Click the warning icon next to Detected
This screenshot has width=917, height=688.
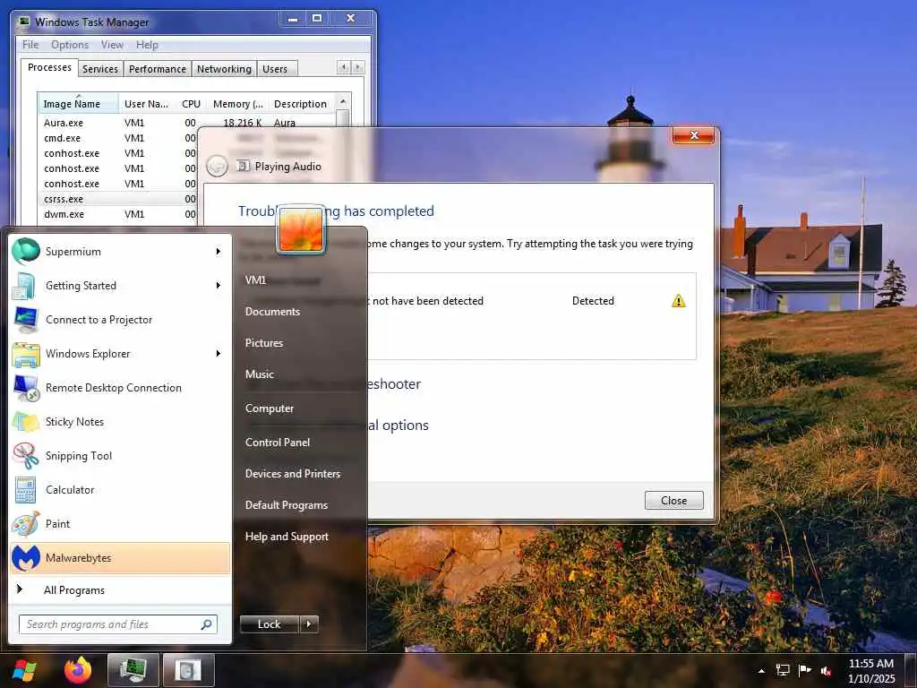coord(679,301)
